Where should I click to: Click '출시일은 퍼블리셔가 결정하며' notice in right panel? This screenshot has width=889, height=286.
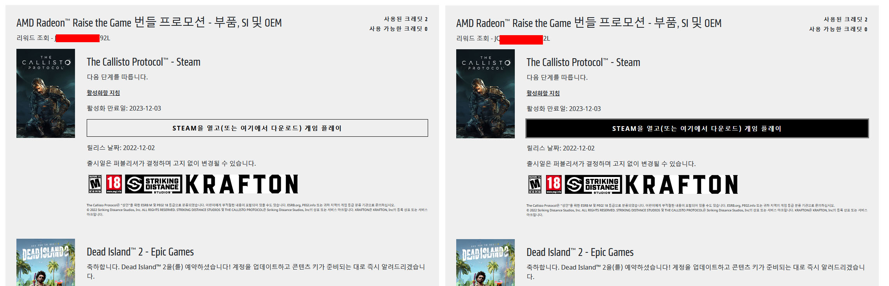[x=611, y=164]
